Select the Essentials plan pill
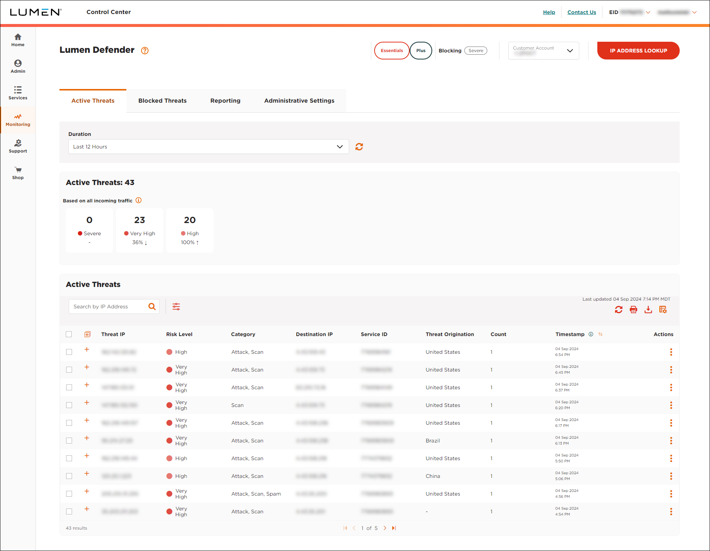Image resolution: width=710 pixels, height=551 pixels. tap(392, 51)
